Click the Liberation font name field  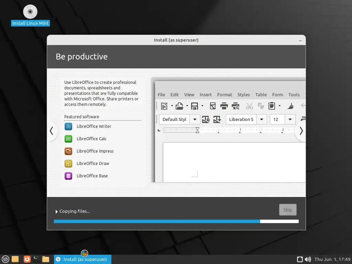coord(241,119)
